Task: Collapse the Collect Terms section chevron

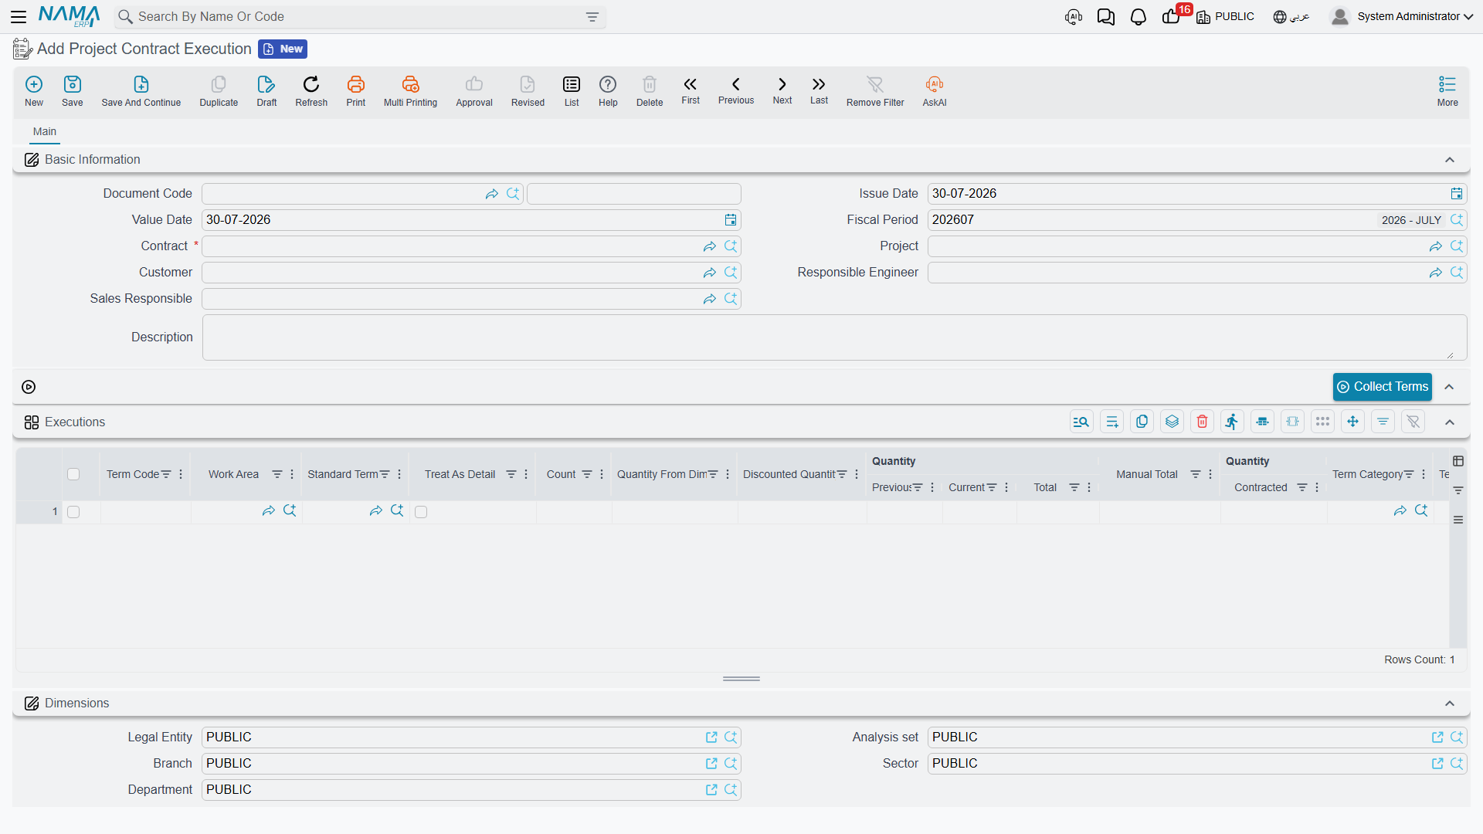Action: [x=1450, y=387]
